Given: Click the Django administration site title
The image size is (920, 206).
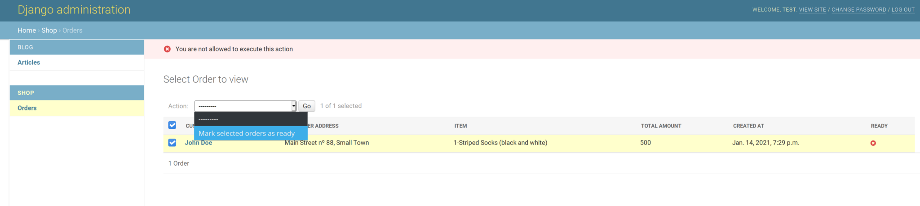Looking at the screenshot, I should tap(74, 10).
